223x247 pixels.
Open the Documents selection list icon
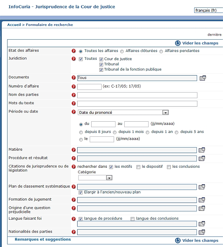point(203,78)
